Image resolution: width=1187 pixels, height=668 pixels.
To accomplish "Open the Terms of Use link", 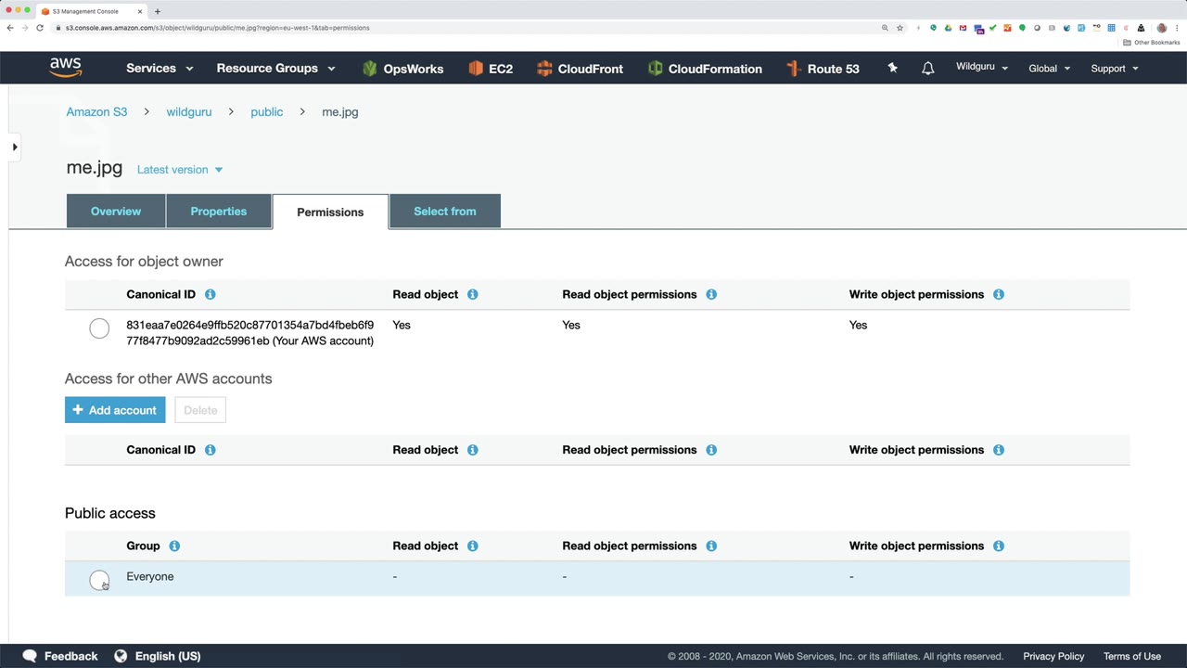I will click(x=1132, y=656).
